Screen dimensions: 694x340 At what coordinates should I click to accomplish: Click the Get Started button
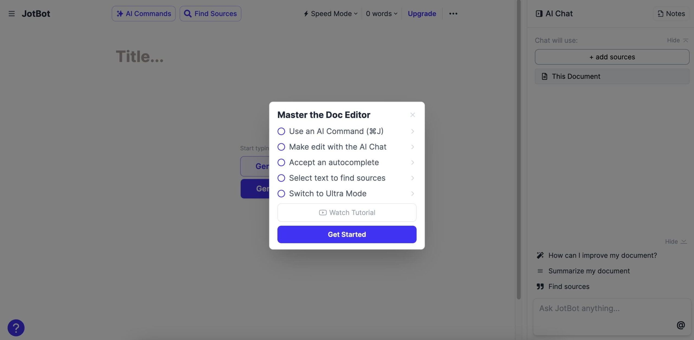(347, 234)
